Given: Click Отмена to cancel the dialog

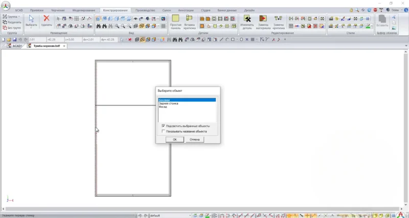Looking at the screenshot, I should (x=194, y=139).
